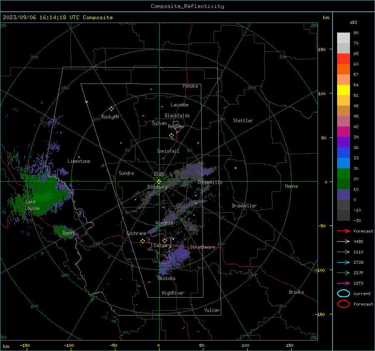
Task: Click the Ponoka label on map
Action: tap(190, 86)
